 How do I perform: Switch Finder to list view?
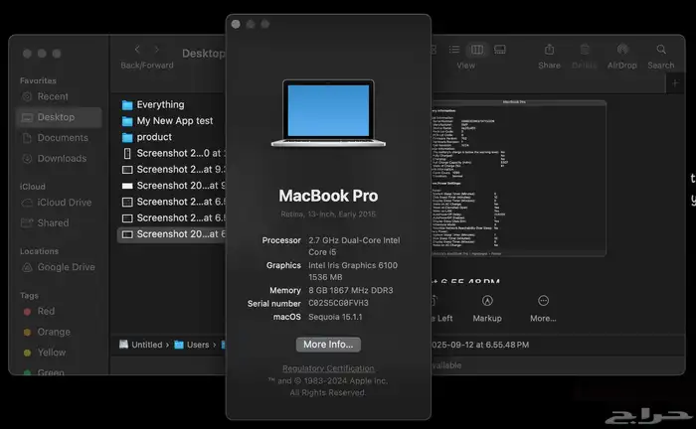(x=454, y=50)
